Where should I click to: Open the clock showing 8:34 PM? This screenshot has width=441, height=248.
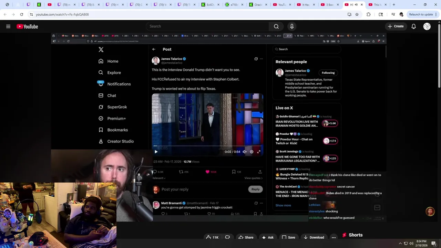(421, 244)
